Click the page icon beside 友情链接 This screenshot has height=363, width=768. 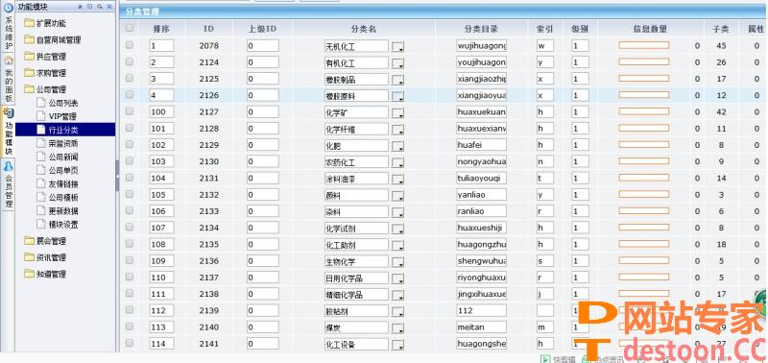point(40,184)
